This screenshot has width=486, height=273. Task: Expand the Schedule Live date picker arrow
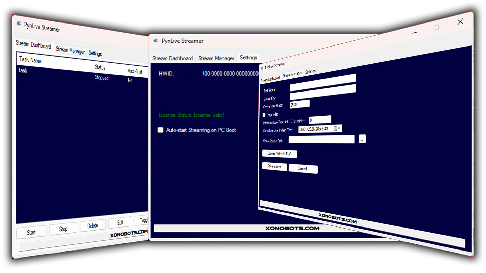pyautogui.click(x=339, y=128)
